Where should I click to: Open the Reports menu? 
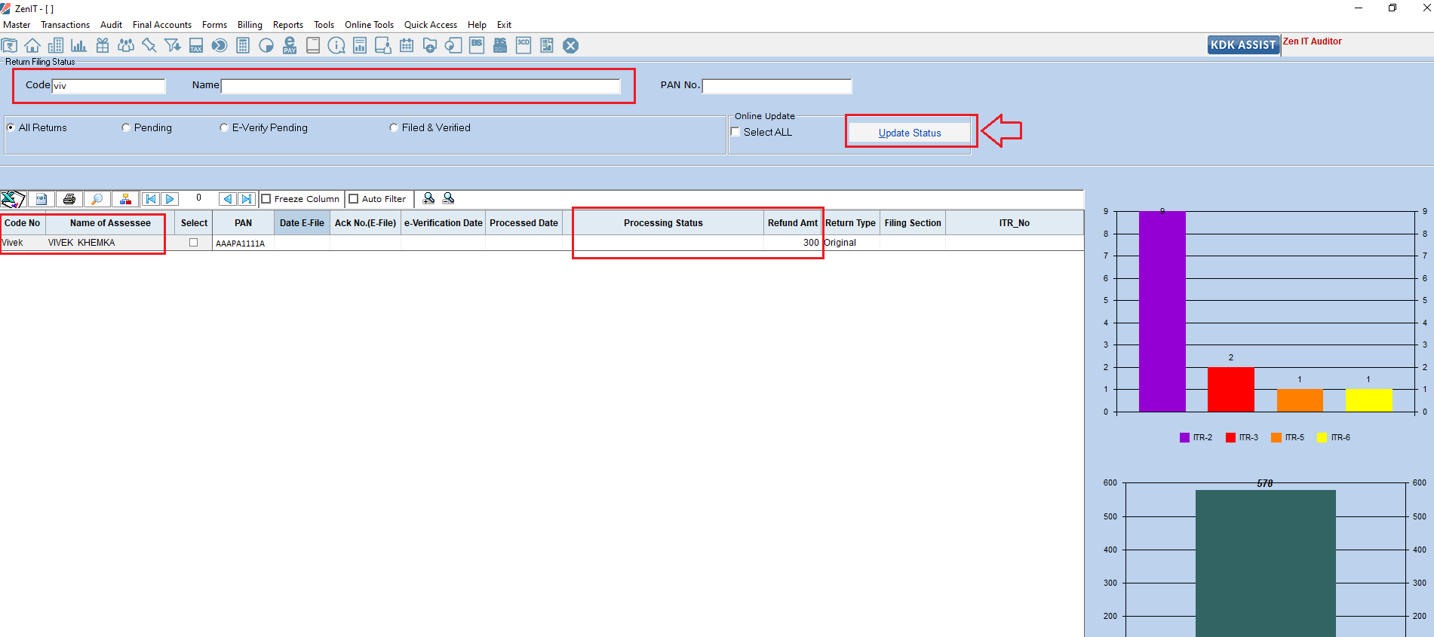(288, 25)
